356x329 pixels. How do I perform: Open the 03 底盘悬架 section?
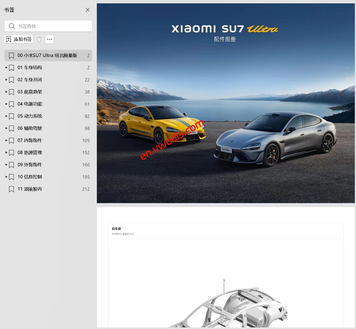pos(30,92)
